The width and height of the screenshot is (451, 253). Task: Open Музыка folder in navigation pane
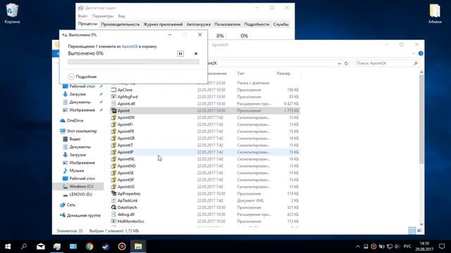point(77,170)
